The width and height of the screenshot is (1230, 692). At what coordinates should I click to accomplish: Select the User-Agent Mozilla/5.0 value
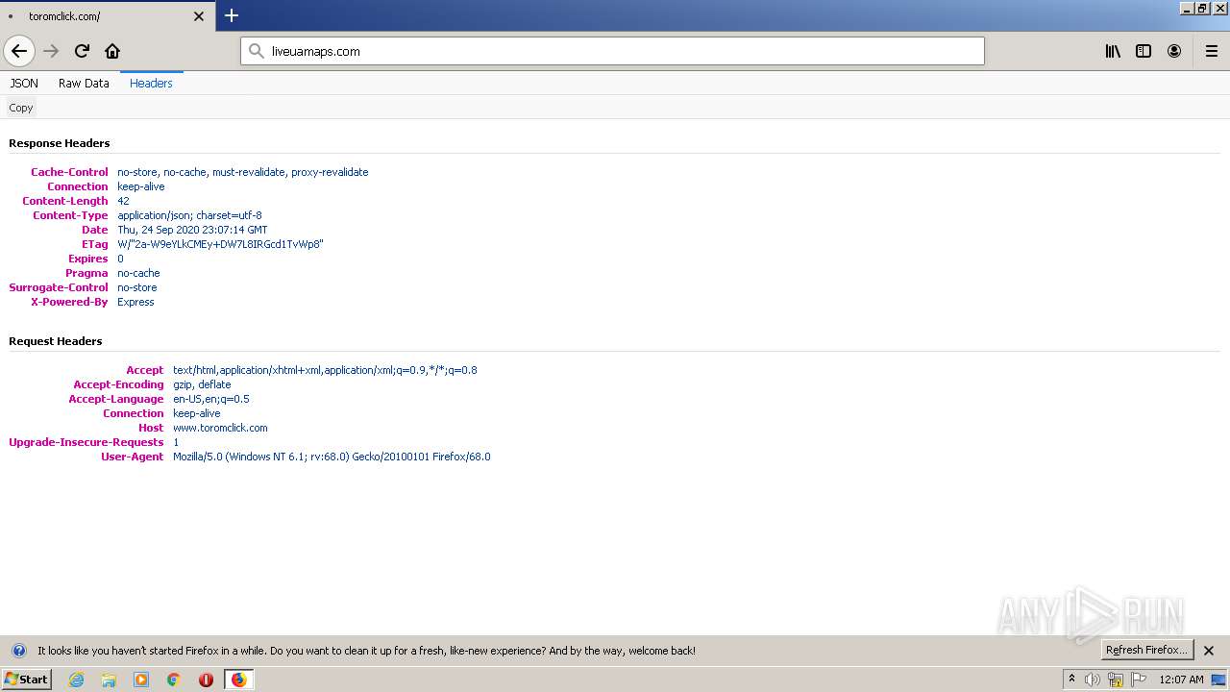point(332,457)
